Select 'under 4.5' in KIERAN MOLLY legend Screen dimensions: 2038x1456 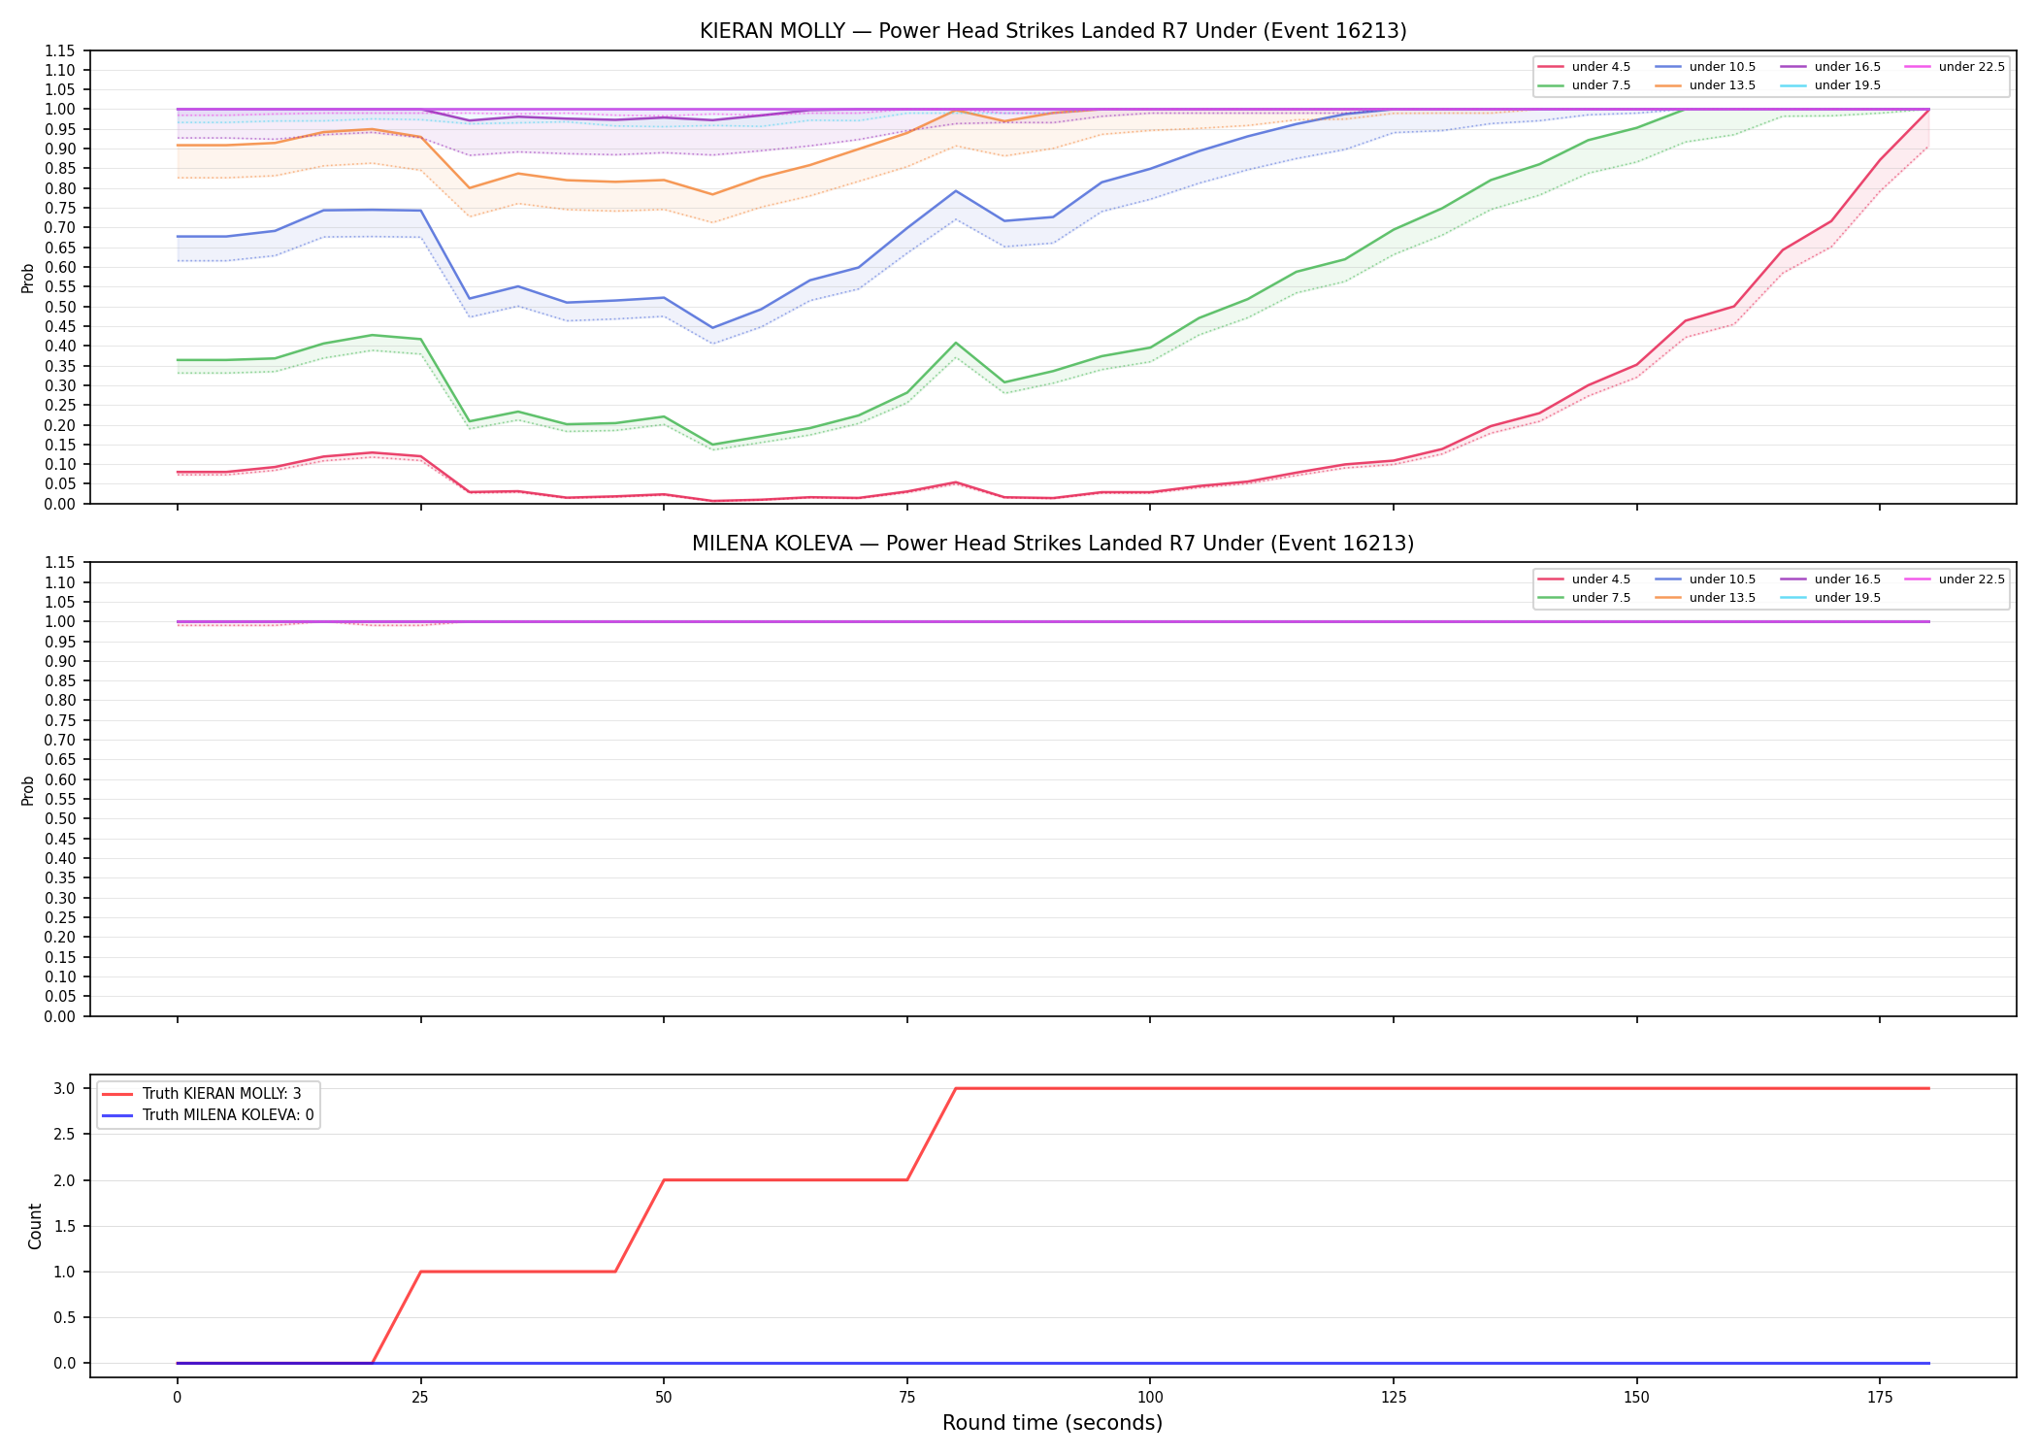(x=1585, y=67)
